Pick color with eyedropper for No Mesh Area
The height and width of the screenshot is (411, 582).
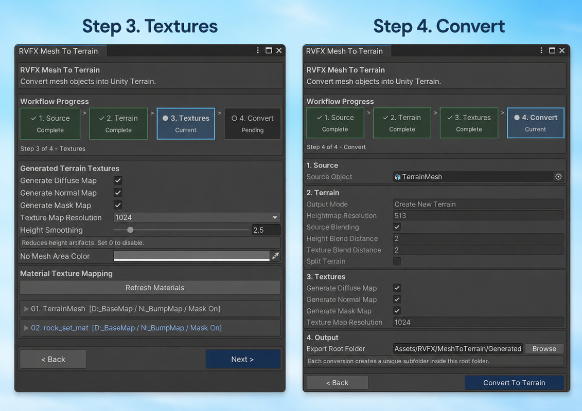pyautogui.click(x=275, y=256)
